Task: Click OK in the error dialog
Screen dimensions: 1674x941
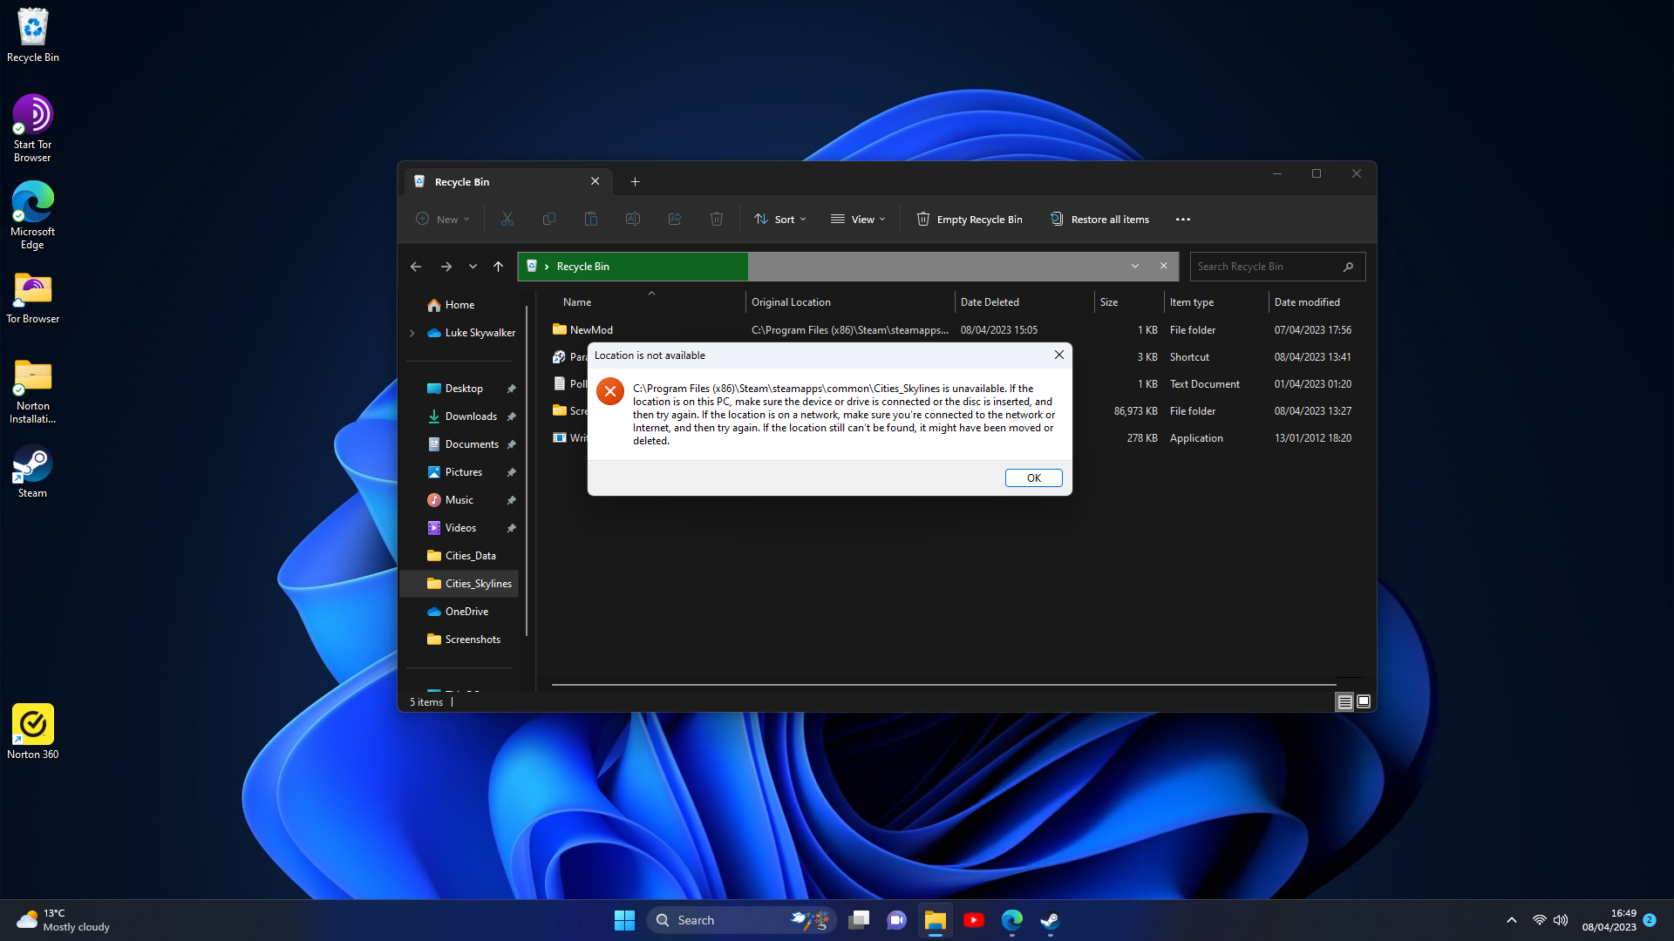Action: click(1034, 478)
